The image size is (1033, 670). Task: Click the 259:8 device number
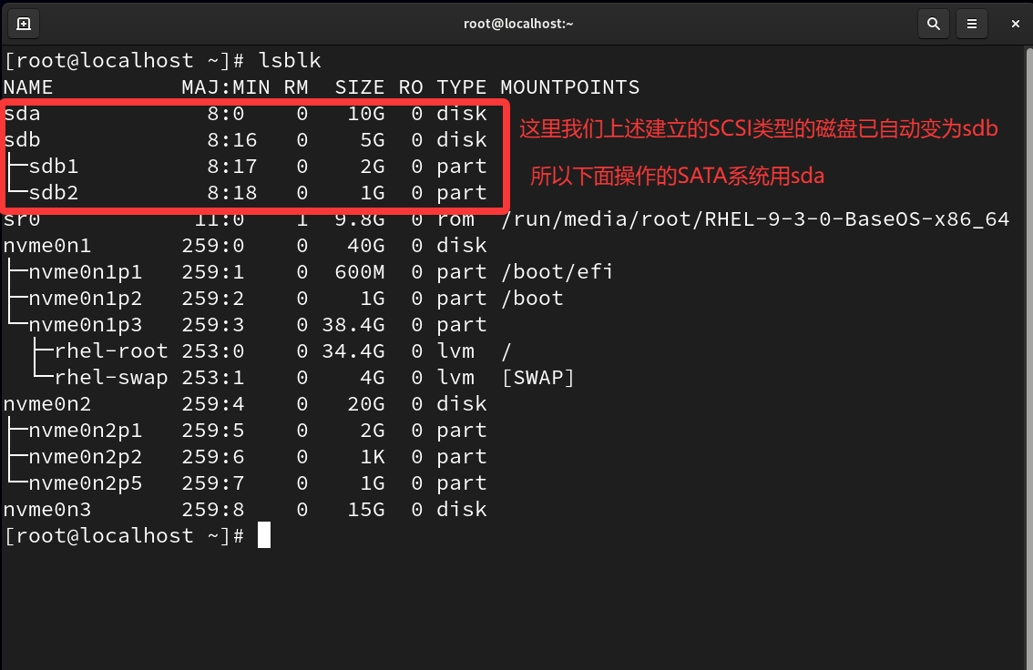[213, 510]
